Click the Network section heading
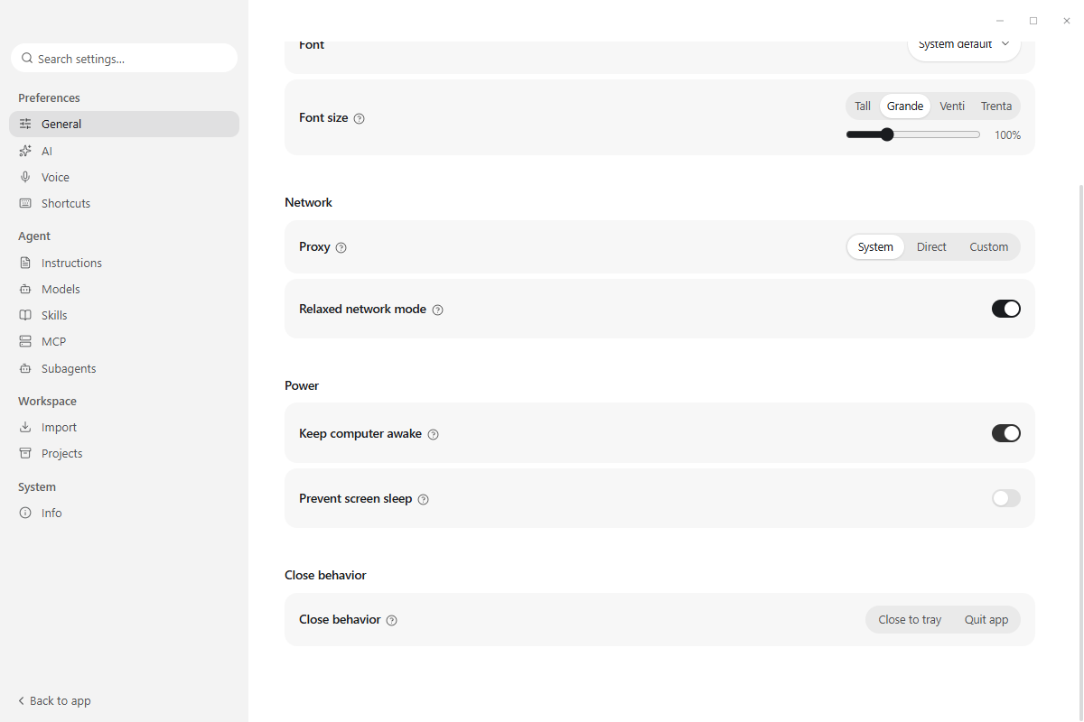Viewport: 1084px width, 722px height. (x=308, y=202)
